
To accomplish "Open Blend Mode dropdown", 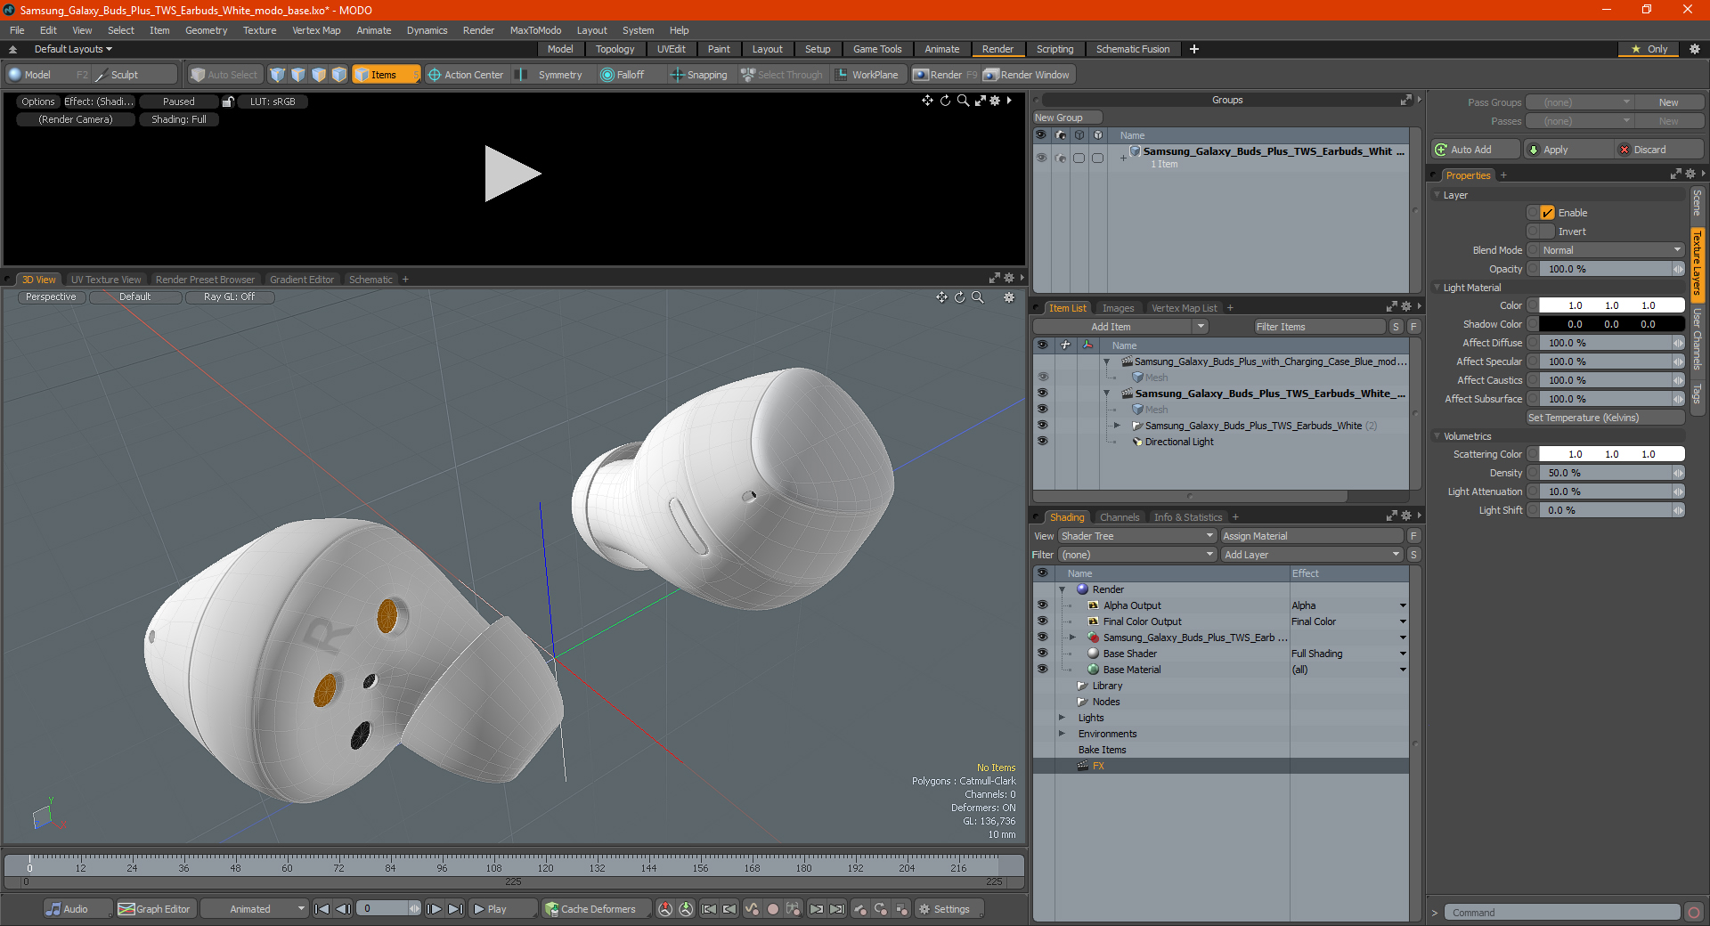I will (1612, 250).
